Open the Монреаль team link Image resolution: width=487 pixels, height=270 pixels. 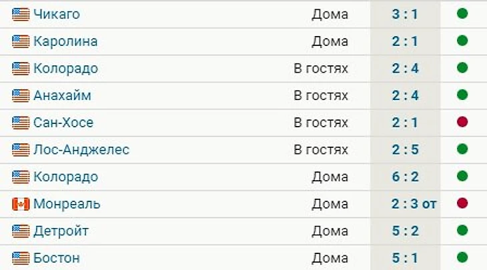click(x=67, y=204)
